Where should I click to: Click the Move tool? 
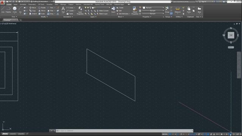(x=33, y=8)
